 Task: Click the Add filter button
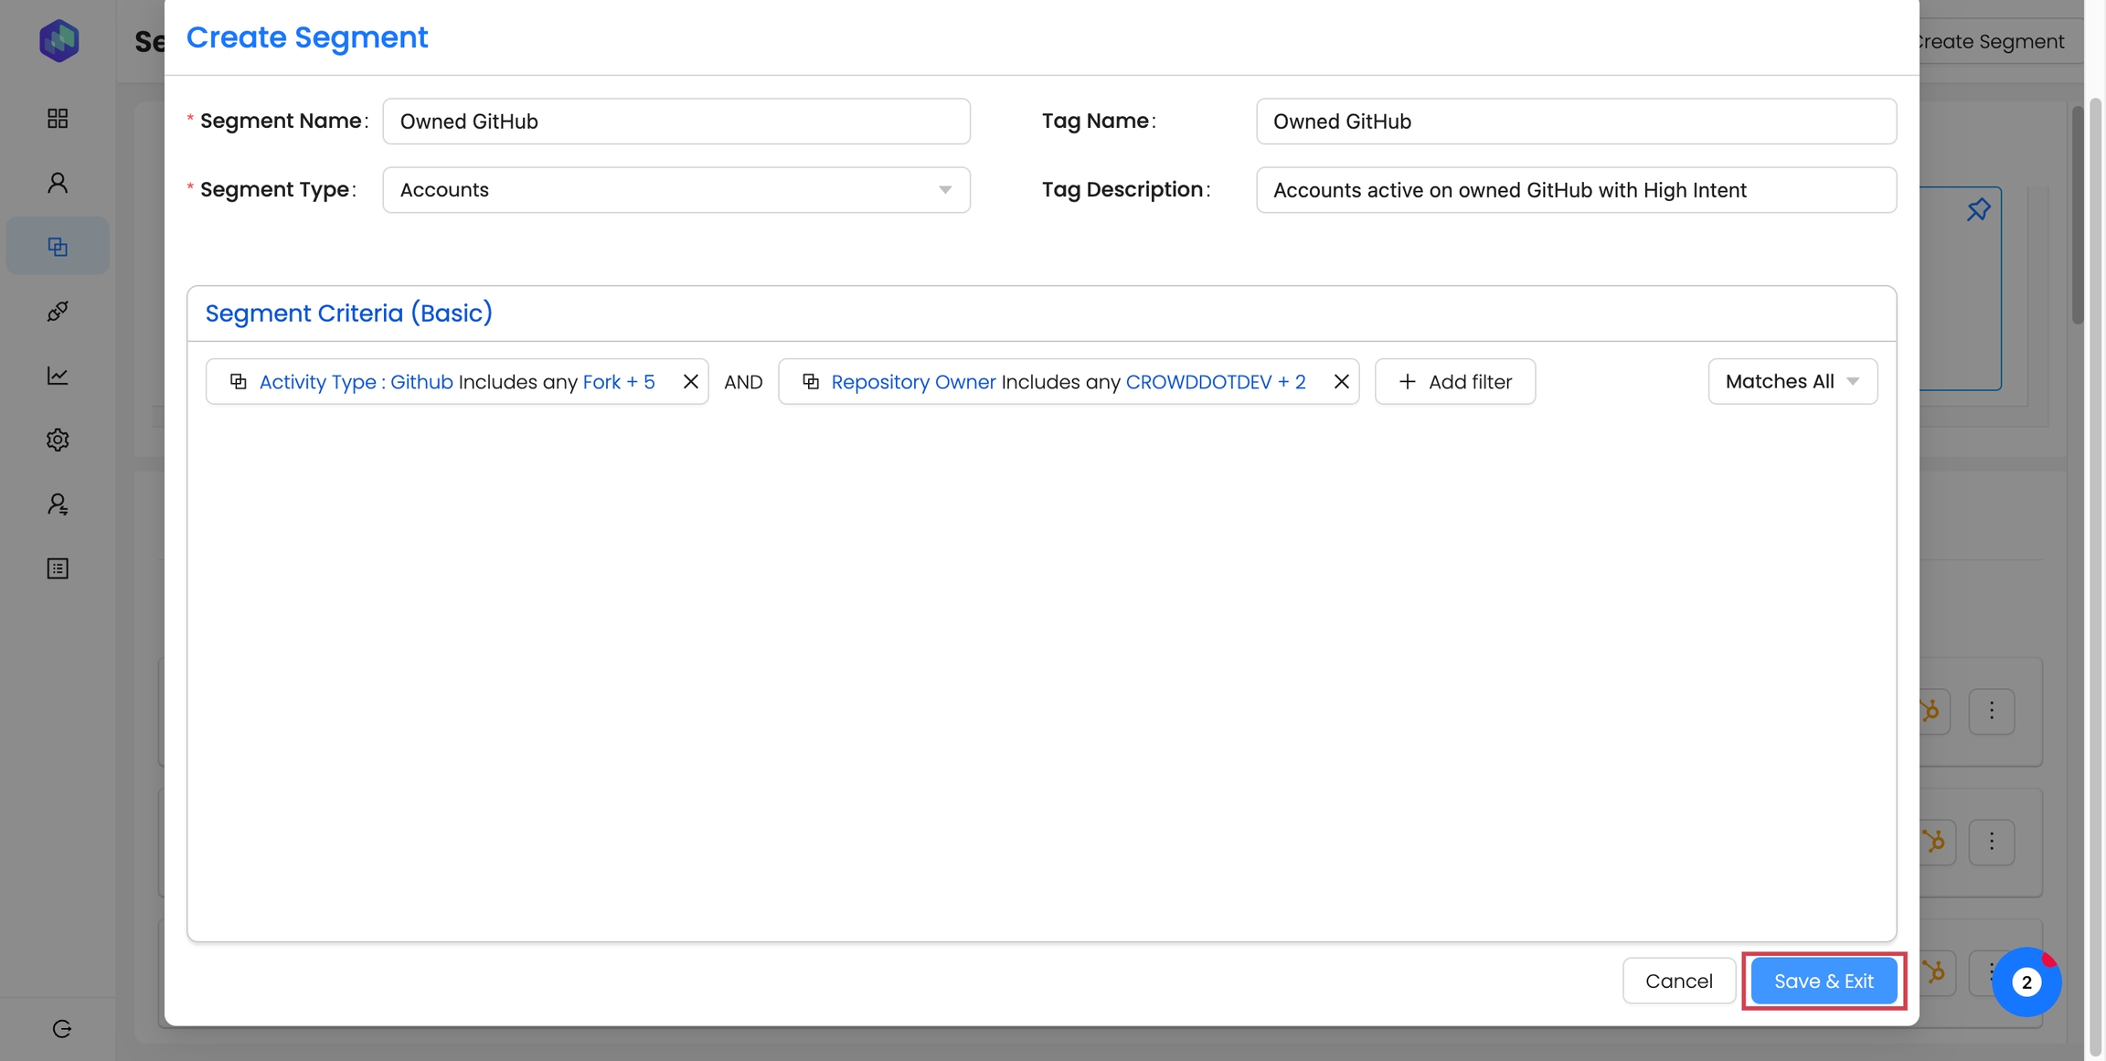[x=1454, y=382]
